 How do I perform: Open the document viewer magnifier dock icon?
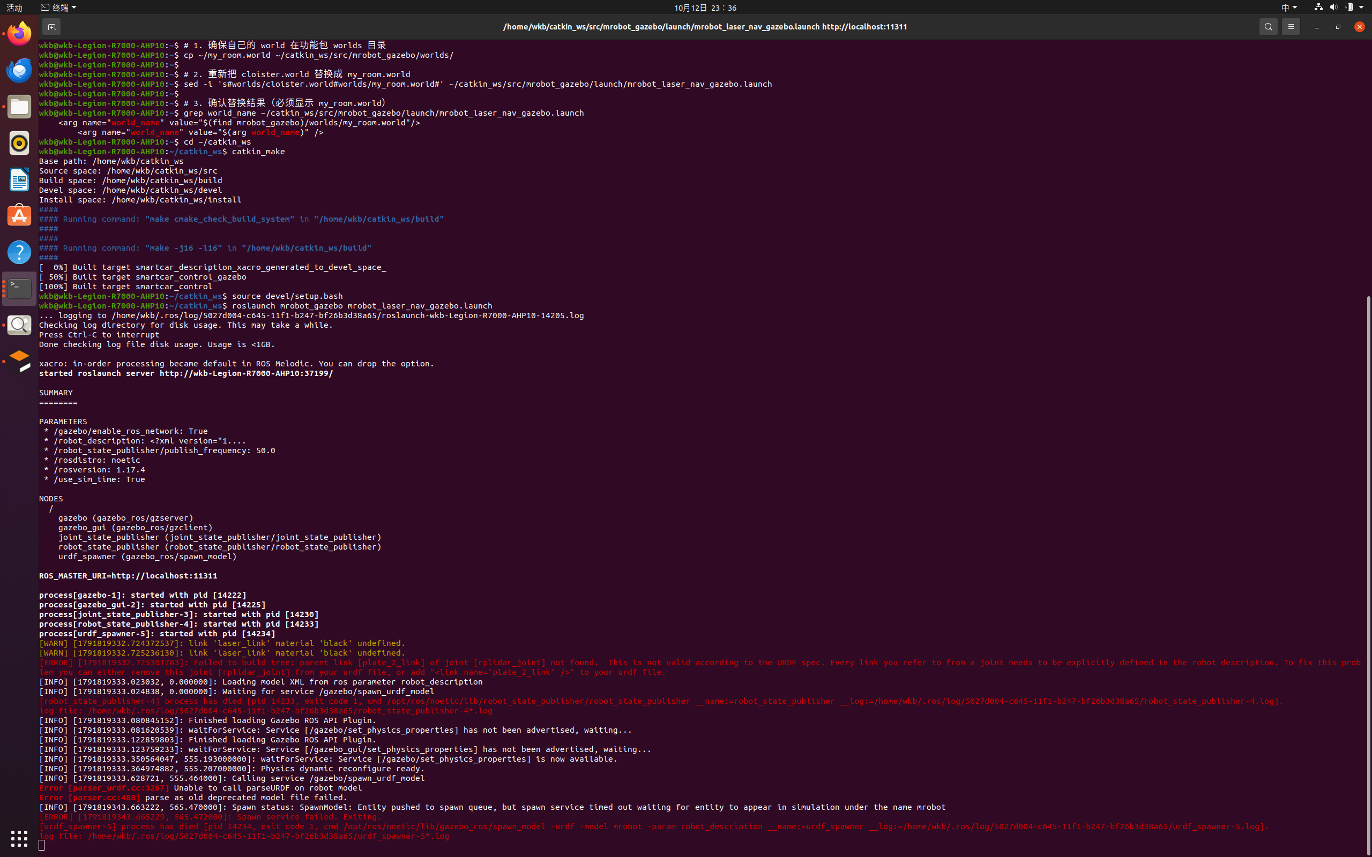[19, 325]
